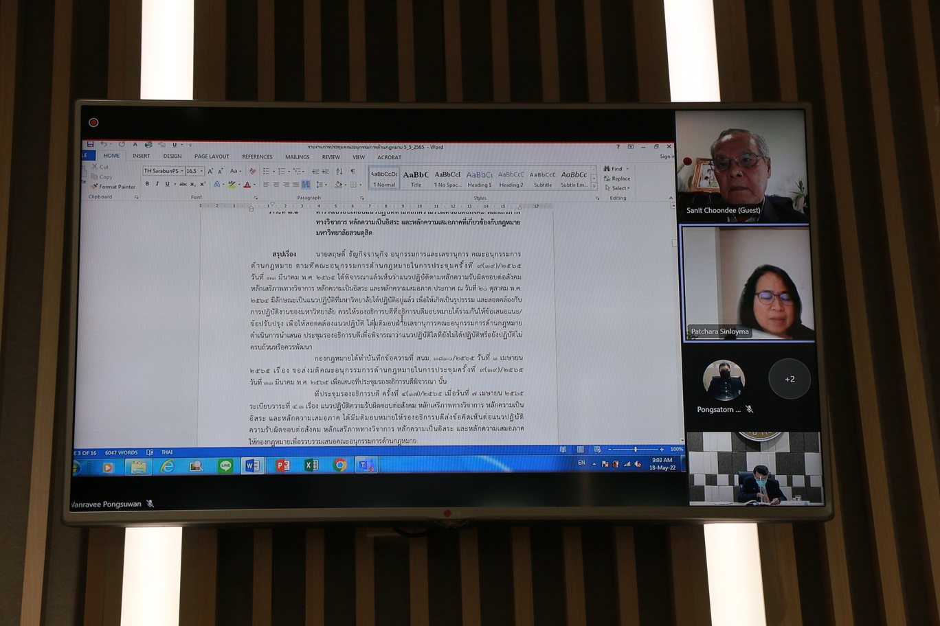
Task: Switch to the INSERT ribbon tab
Action: coord(141,156)
